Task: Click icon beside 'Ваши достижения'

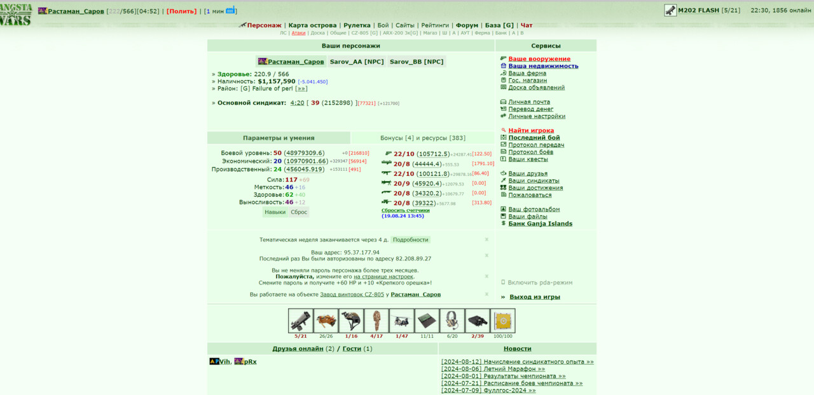Action: tap(504, 187)
